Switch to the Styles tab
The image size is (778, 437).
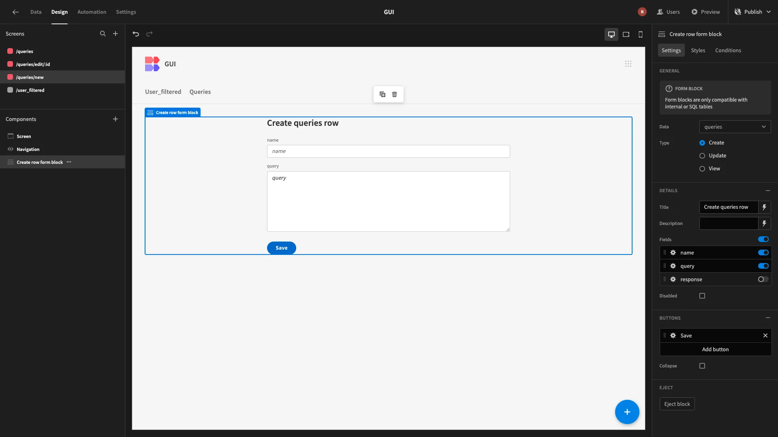[x=698, y=51]
